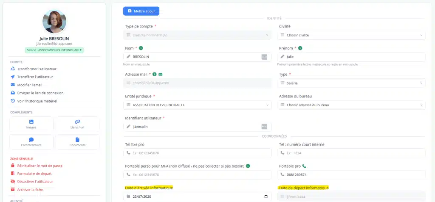
Task: Open Formulaire de départ
Action: 34,174
